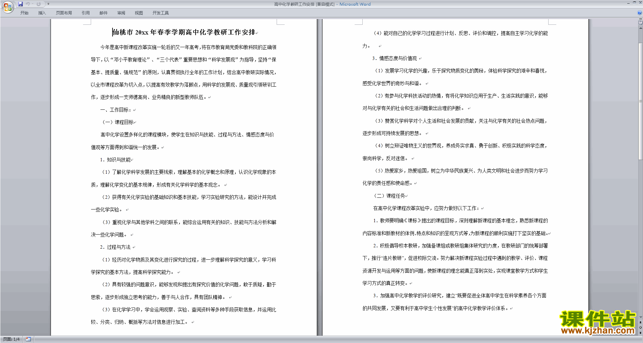Click line starting （3）重视化学与其他学科之间的联系
Image resolution: width=643 pixels, height=343 pixels.
point(188,222)
